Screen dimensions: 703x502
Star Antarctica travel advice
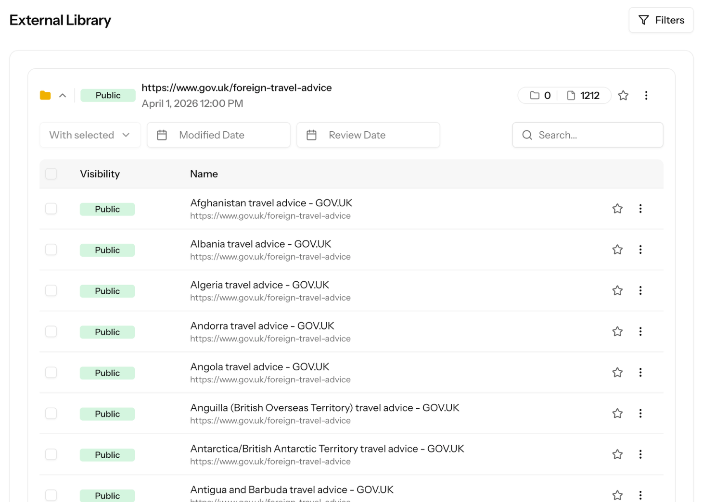(x=617, y=454)
